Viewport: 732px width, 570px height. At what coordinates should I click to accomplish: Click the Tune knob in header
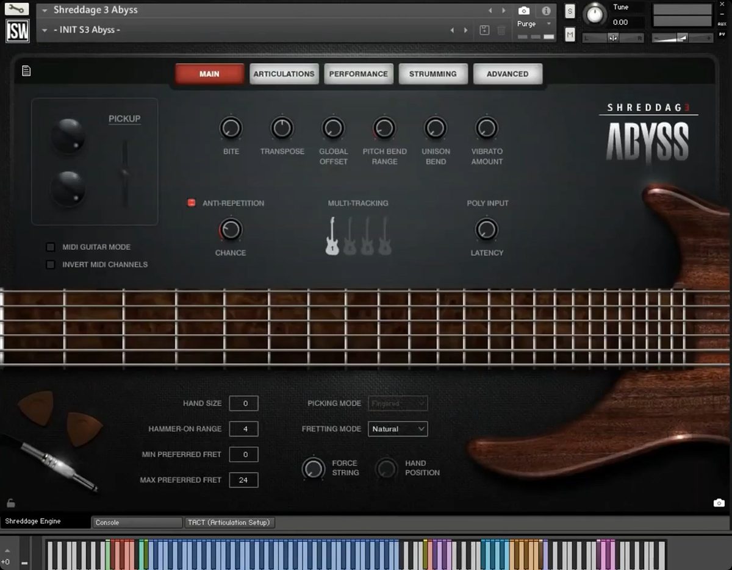(595, 14)
